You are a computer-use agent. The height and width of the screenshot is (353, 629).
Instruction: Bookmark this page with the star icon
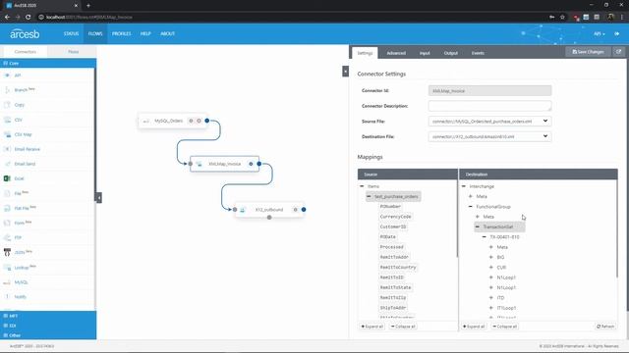click(562, 18)
